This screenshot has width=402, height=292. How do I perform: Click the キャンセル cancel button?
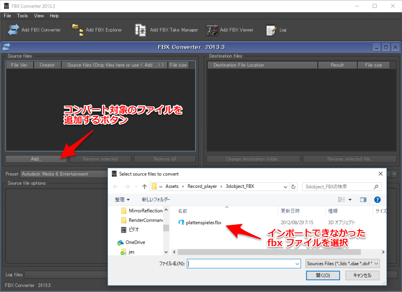(x=362, y=275)
